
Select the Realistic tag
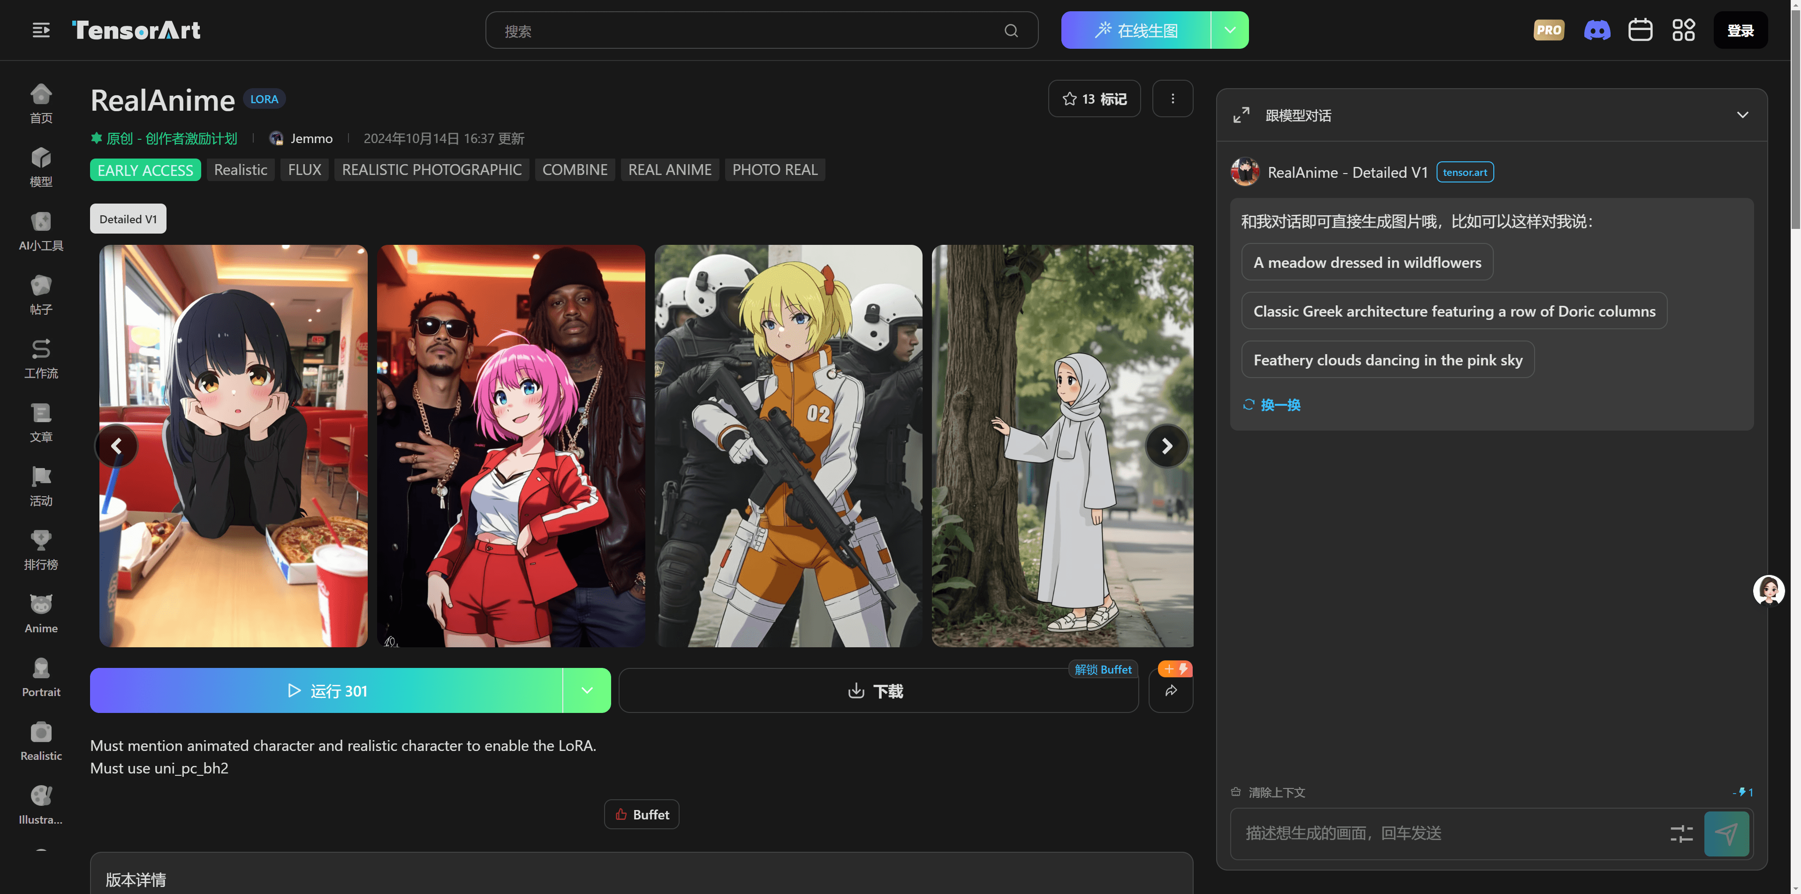pos(241,170)
